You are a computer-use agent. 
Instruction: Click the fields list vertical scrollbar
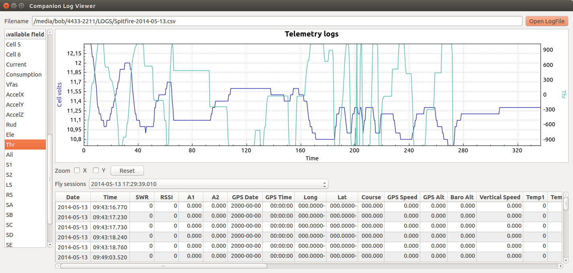[50, 179]
